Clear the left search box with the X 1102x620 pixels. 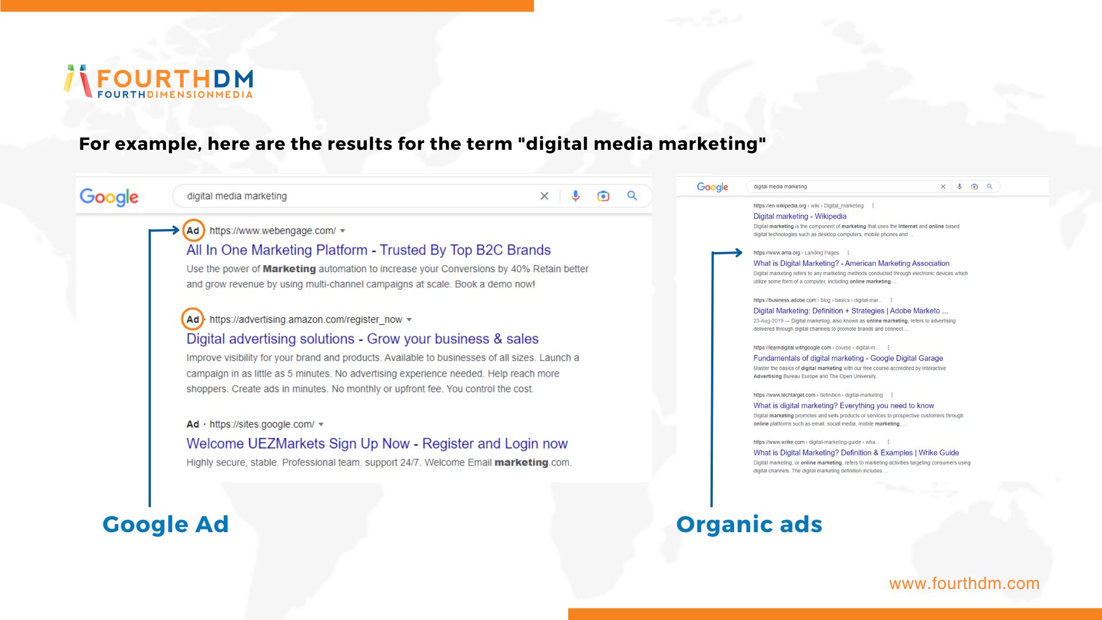(x=544, y=196)
